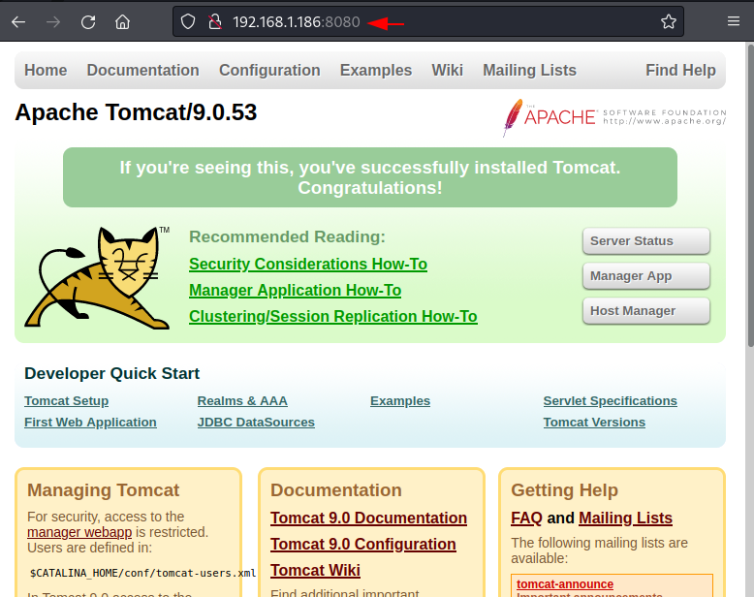The height and width of the screenshot is (597, 754).
Task: Click the Managing Tomcat heading
Action: pyautogui.click(x=103, y=490)
